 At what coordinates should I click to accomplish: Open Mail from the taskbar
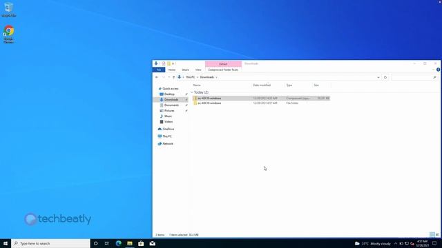[x=152, y=243]
